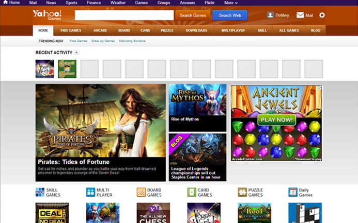This screenshot has height=223, width=358.
Task: Open Mail in the top navigation bar
Action: (x=33, y=3)
